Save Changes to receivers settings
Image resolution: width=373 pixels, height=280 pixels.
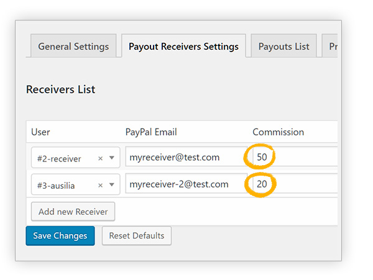(60, 236)
